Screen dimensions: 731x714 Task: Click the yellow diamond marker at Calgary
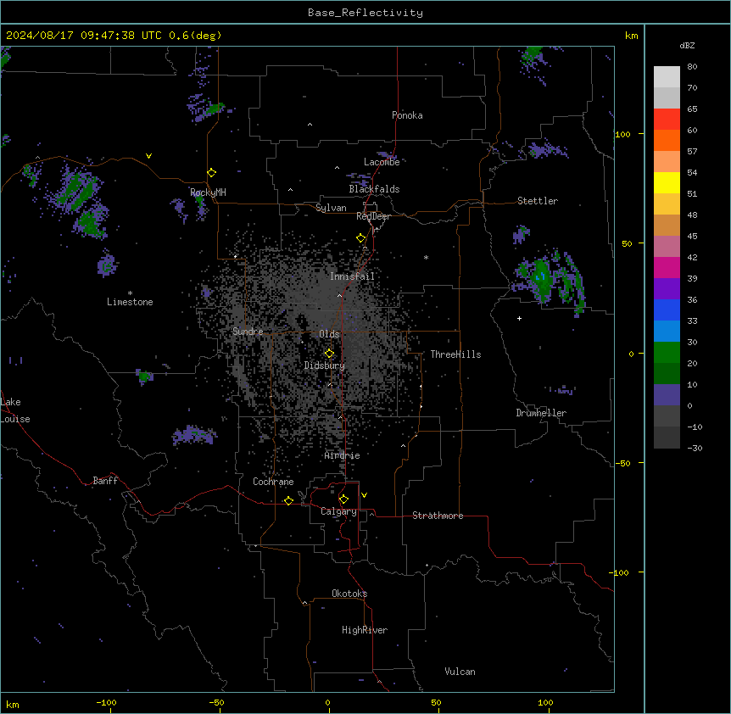pos(343,499)
